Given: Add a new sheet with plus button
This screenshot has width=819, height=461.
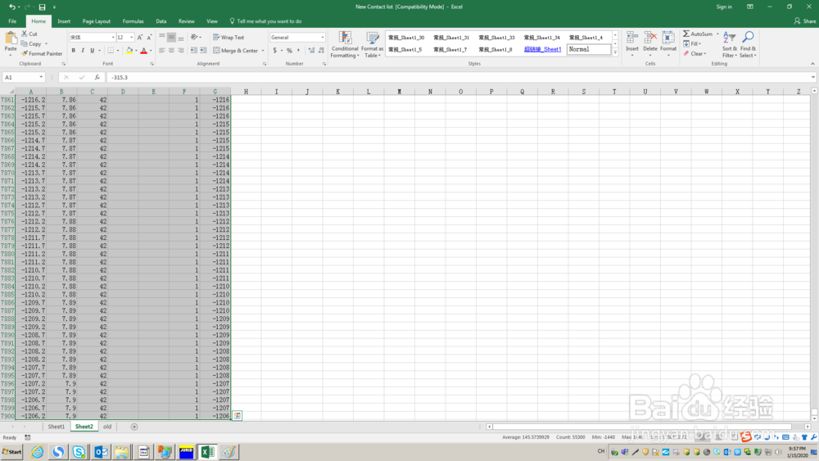Looking at the screenshot, I should pos(134,427).
